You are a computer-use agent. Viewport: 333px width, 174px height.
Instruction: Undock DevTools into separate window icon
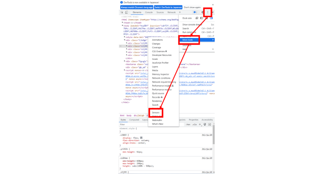[197, 18]
